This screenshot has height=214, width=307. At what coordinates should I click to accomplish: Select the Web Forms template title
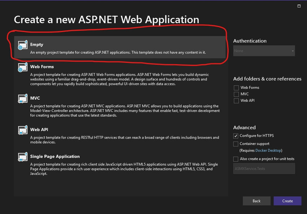[42, 67]
